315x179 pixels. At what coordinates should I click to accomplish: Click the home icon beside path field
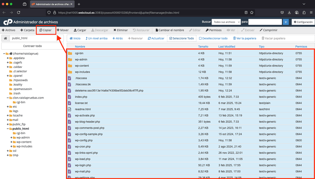6,38
